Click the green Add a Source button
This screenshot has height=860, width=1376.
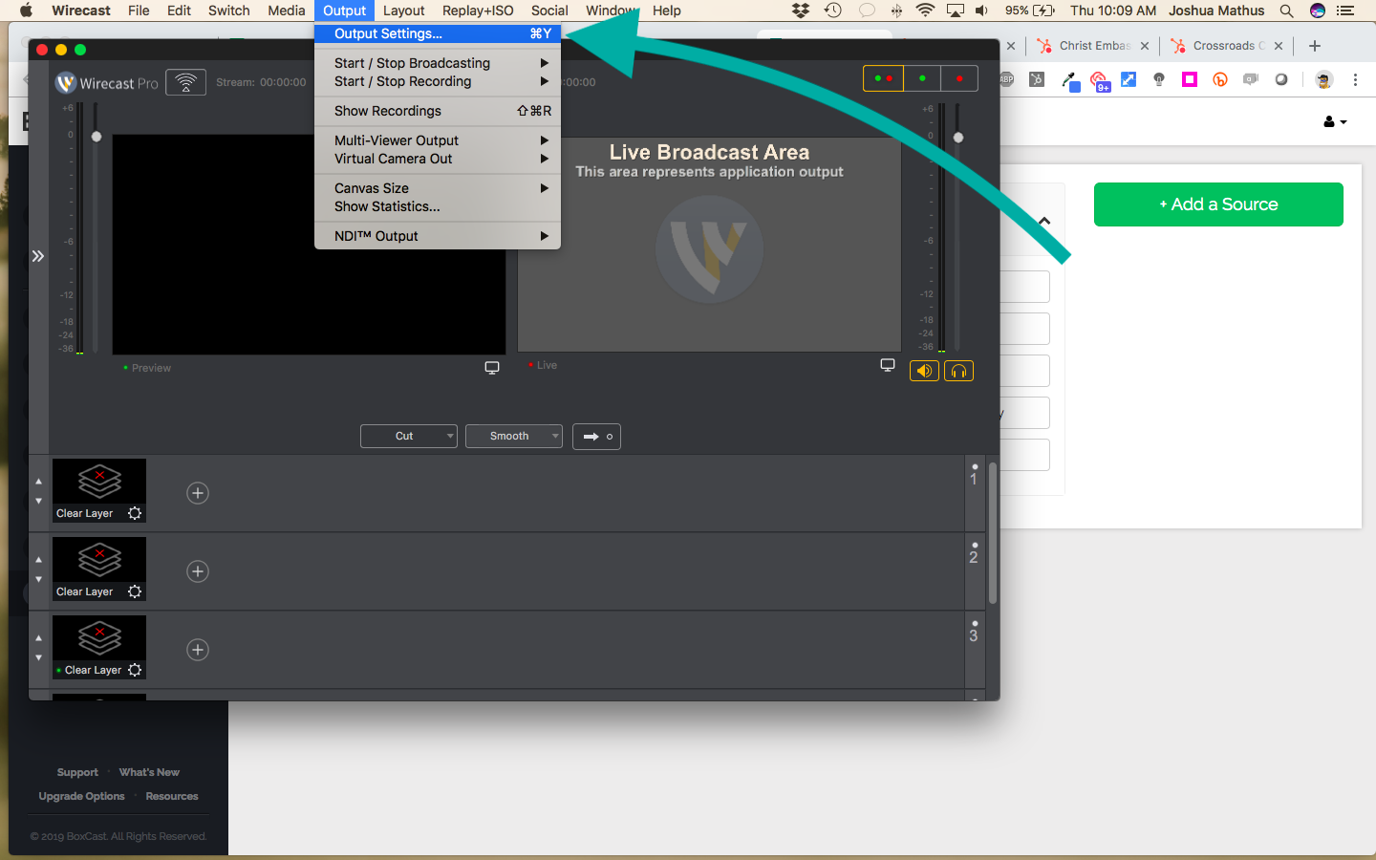(1218, 204)
